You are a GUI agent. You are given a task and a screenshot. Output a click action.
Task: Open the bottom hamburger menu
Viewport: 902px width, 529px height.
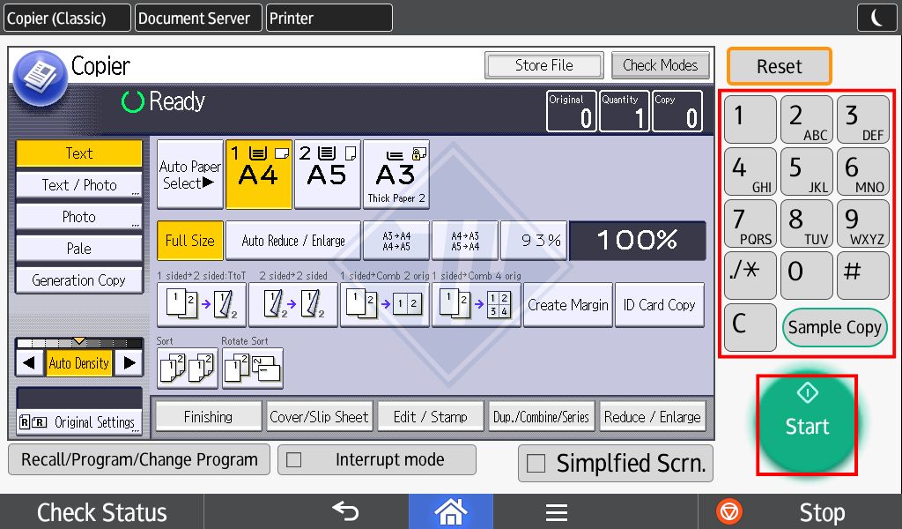coord(556,511)
